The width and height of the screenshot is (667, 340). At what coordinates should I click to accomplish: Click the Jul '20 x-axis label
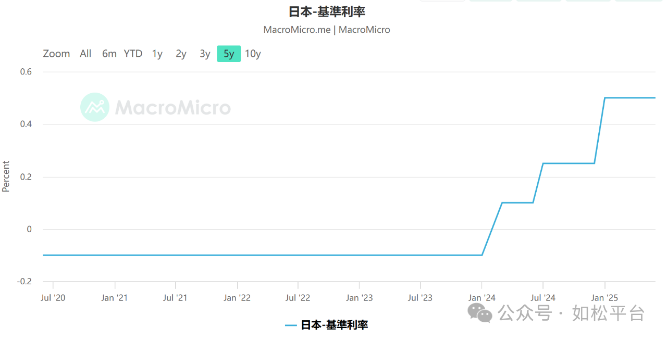53,298
